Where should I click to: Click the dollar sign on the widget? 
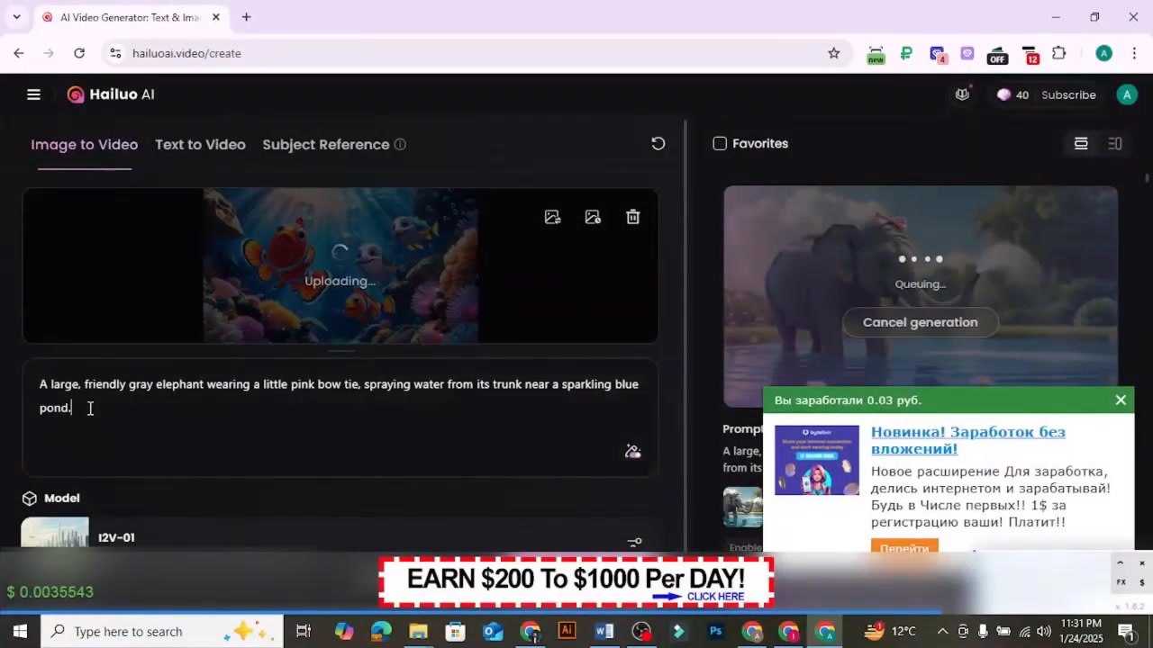click(1141, 582)
